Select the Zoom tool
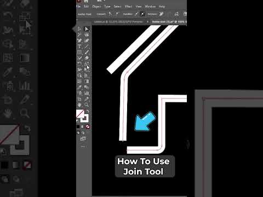The width and height of the screenshot is (263, 197). pyautogui.click(x=87, y=105)
